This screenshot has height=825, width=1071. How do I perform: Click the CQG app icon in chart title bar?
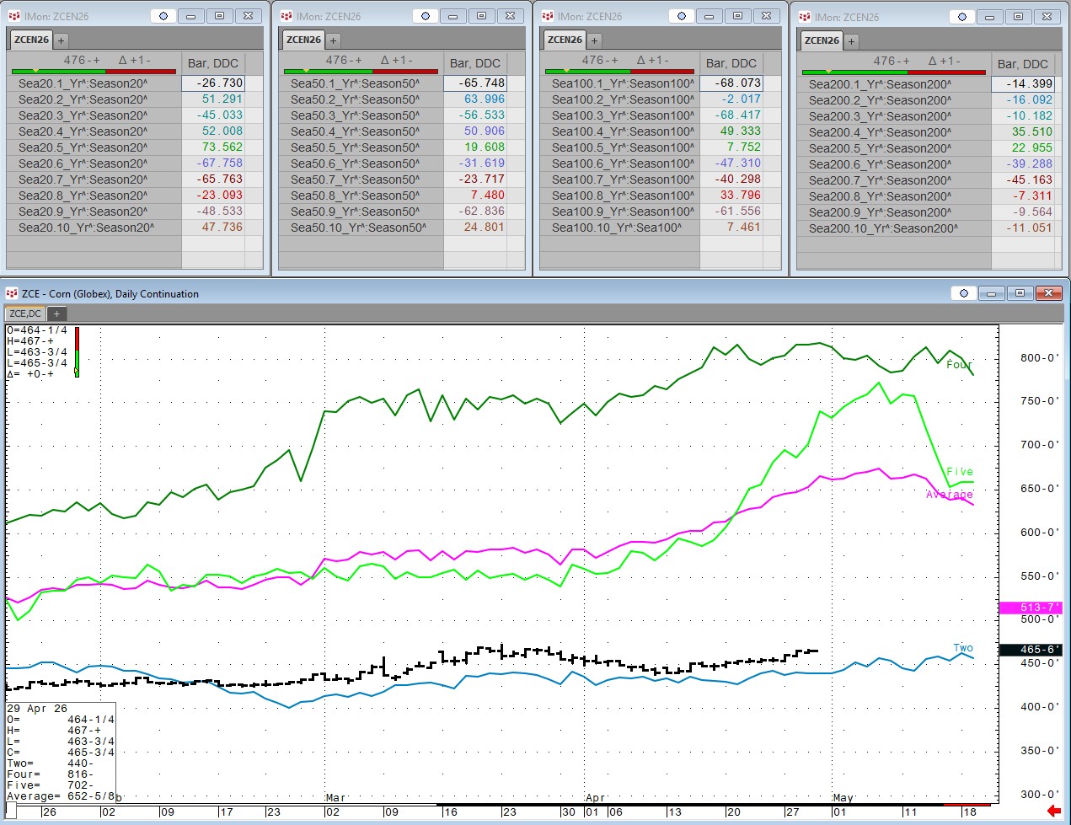pos(12,293)
